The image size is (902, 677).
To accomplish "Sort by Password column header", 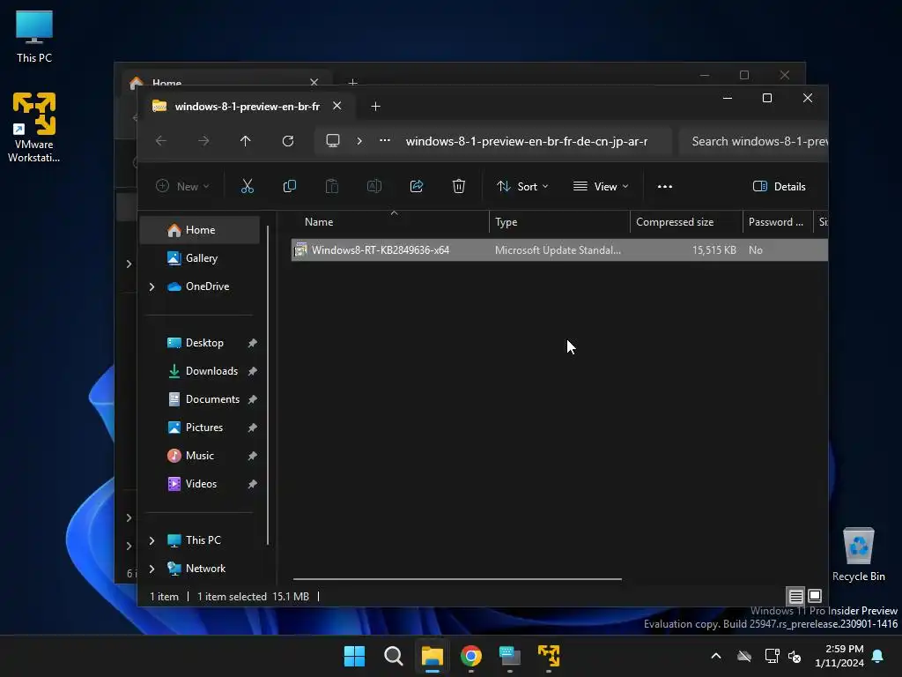I will pyautogui.click(x=777, y=221).
